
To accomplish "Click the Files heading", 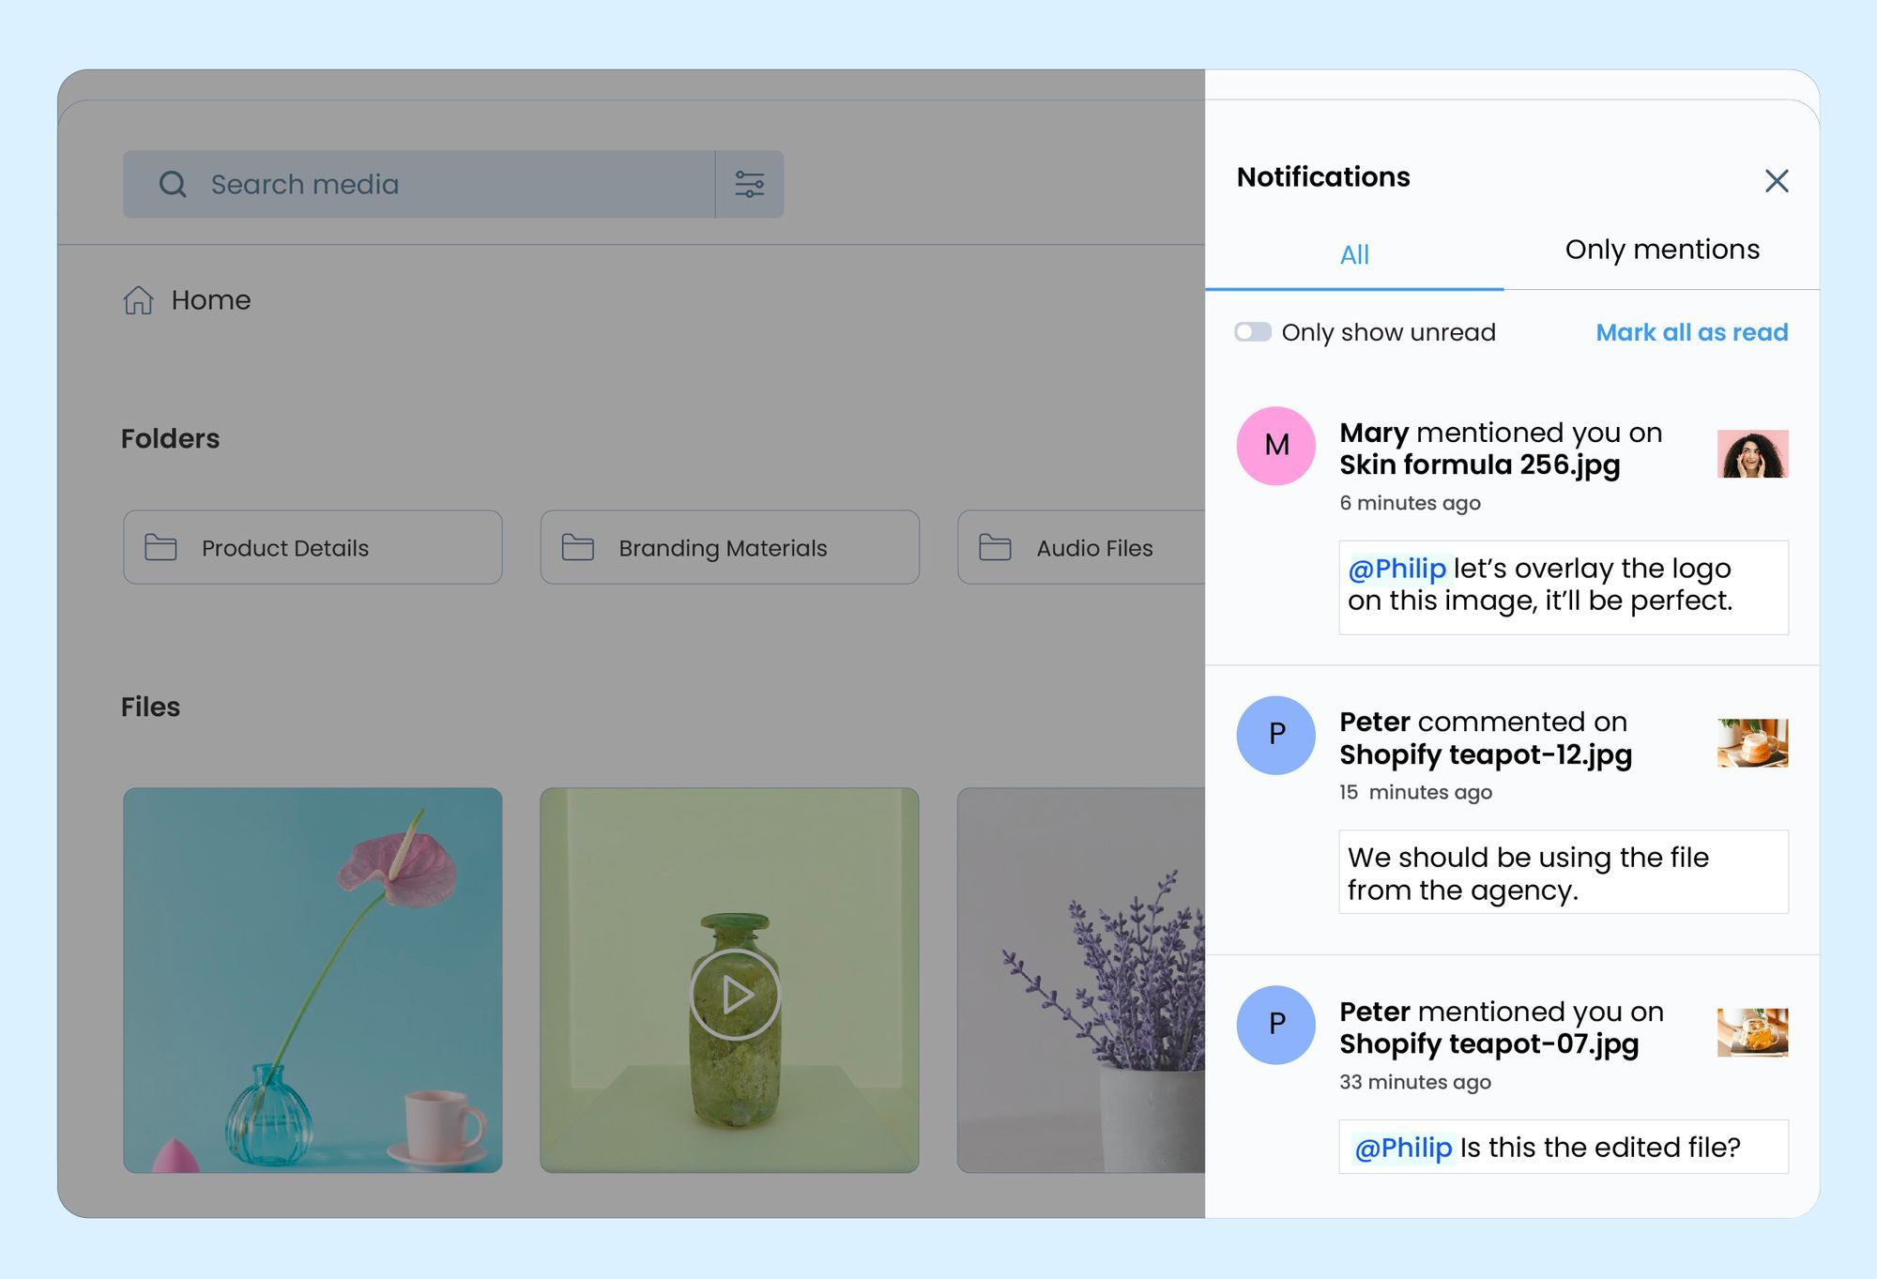I will (150, 707).
